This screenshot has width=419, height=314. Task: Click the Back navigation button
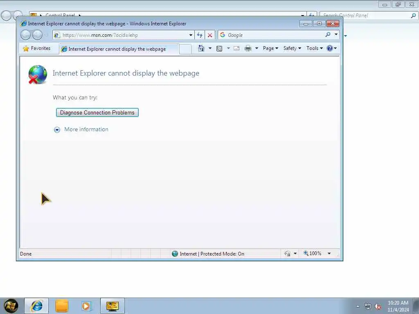[26, 35]
